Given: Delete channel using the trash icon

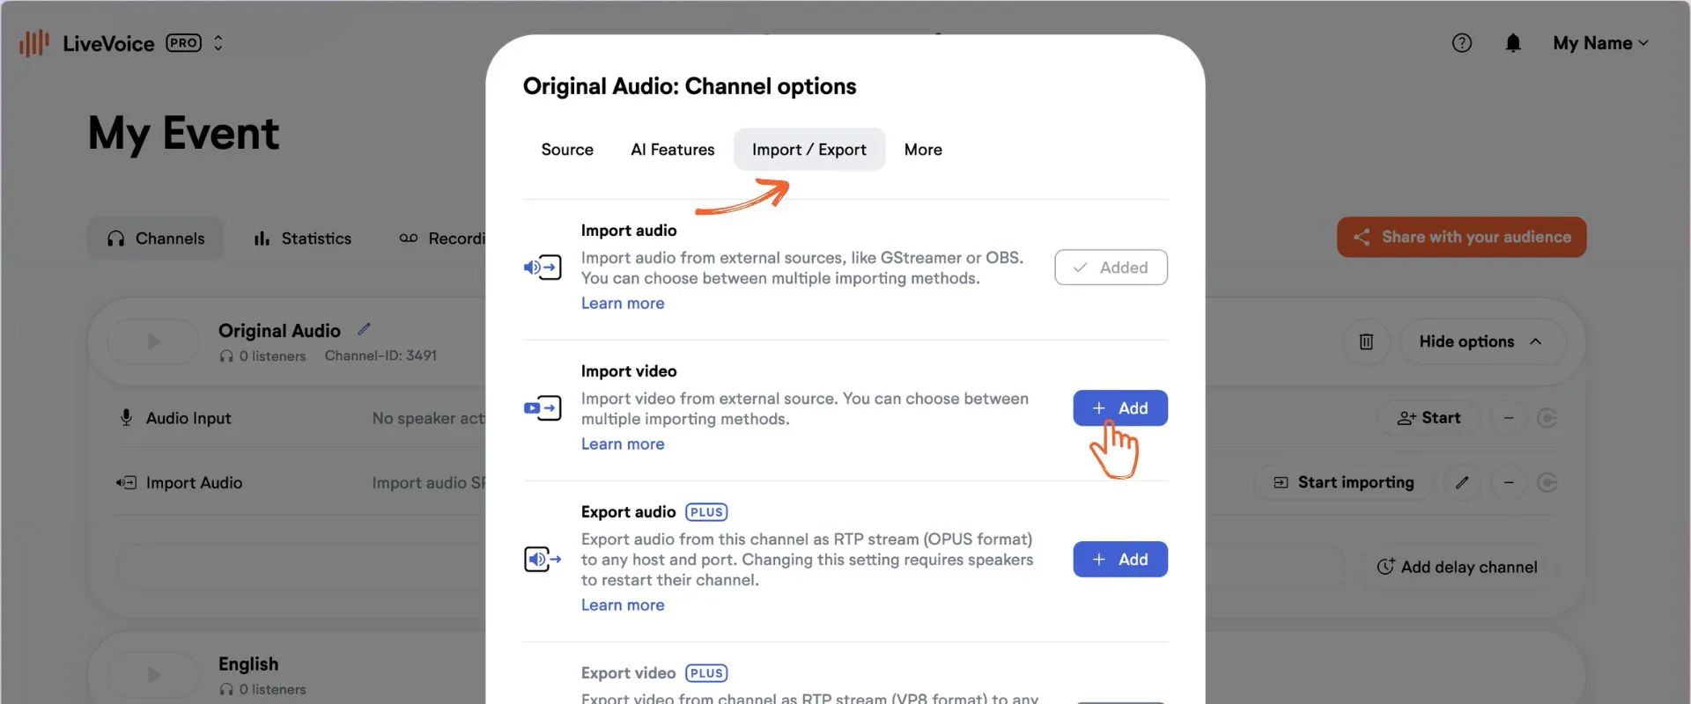Looking at the screenshot, I should pyautogui.click(x=1366, y=341).
